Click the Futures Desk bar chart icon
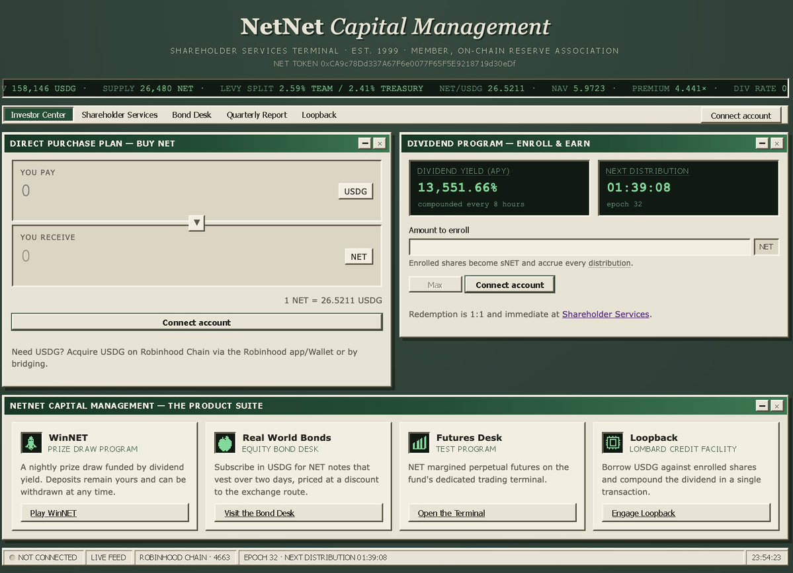The width and height of the screenshot is (793, 573). 419,443
